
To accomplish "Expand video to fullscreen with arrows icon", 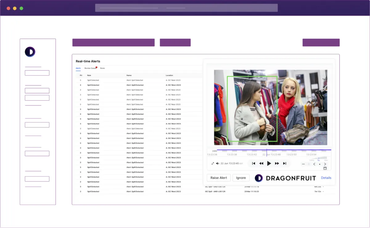I will click(212, 163).
